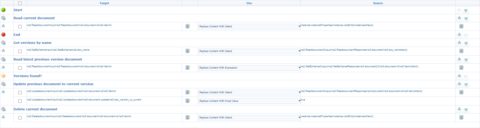Click the Target column header
The height and width of the screenshot is (128, 480).
click(x=104, y=3)
